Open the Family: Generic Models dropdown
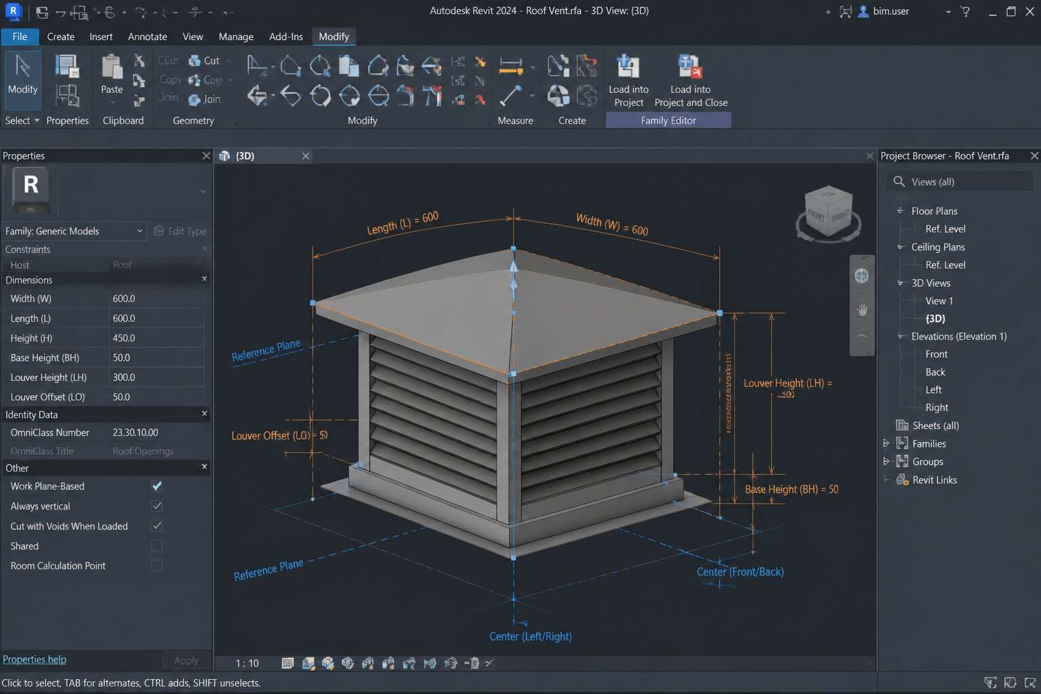This screenshot has width=1041, height=694. (x=74, y=231)
